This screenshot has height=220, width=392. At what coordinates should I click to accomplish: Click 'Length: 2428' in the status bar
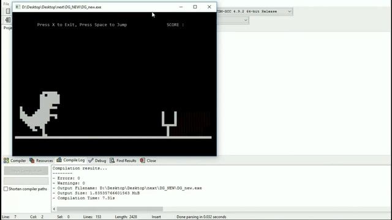coord(126,217)
